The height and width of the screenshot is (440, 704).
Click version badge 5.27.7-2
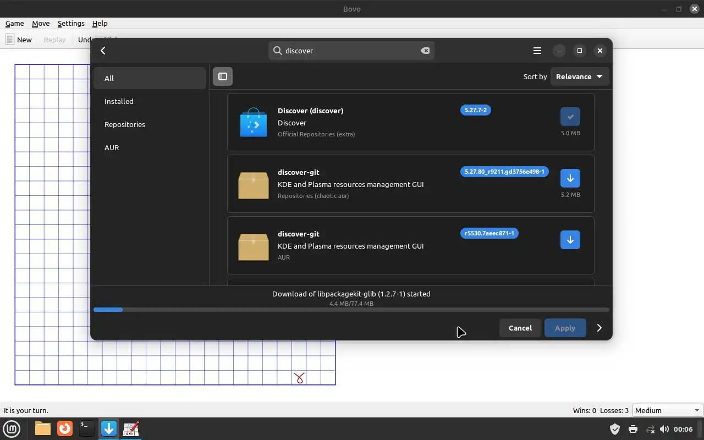point(476,110)
